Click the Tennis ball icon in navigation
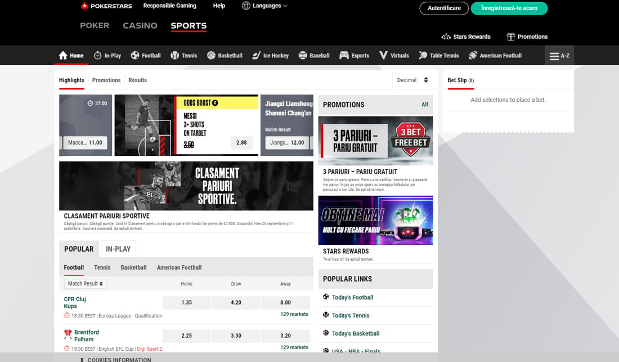The image size is (619, 362). coord(174,55)
